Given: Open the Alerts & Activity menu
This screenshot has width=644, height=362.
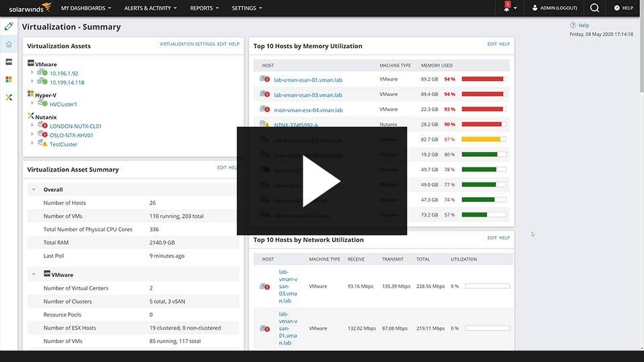Looking at the screenshot, I should click(x=150, y=8).
